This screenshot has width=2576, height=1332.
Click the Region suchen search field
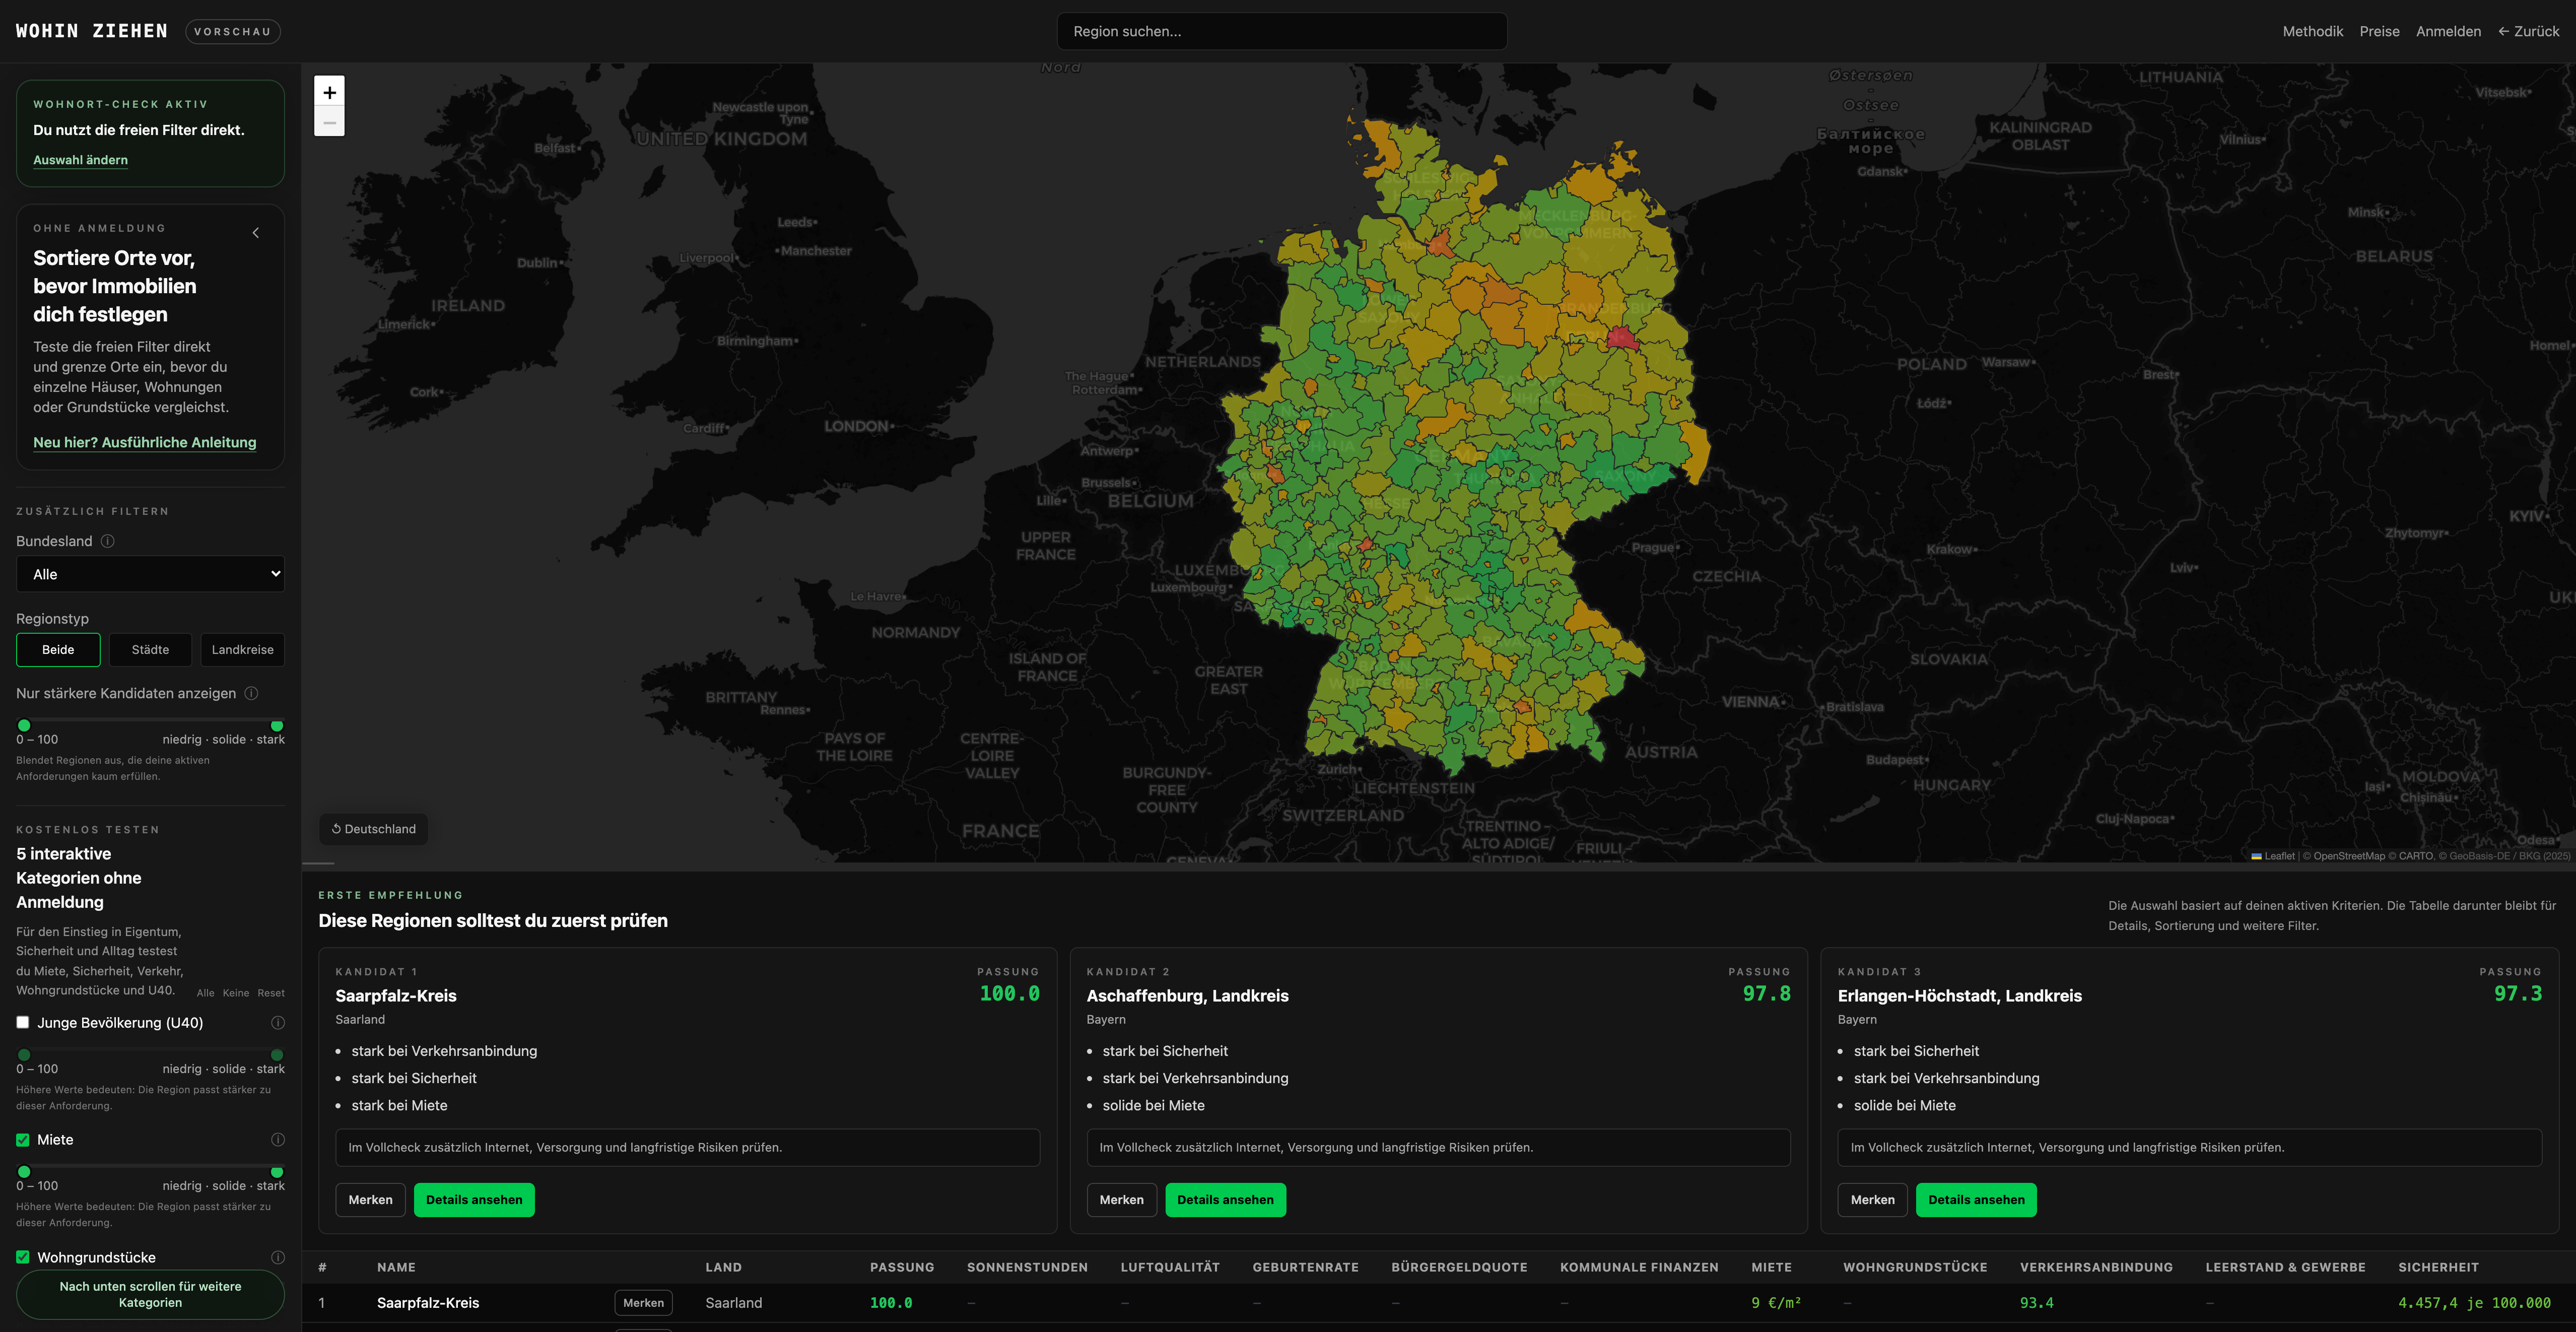click(x=1282, y=31)
